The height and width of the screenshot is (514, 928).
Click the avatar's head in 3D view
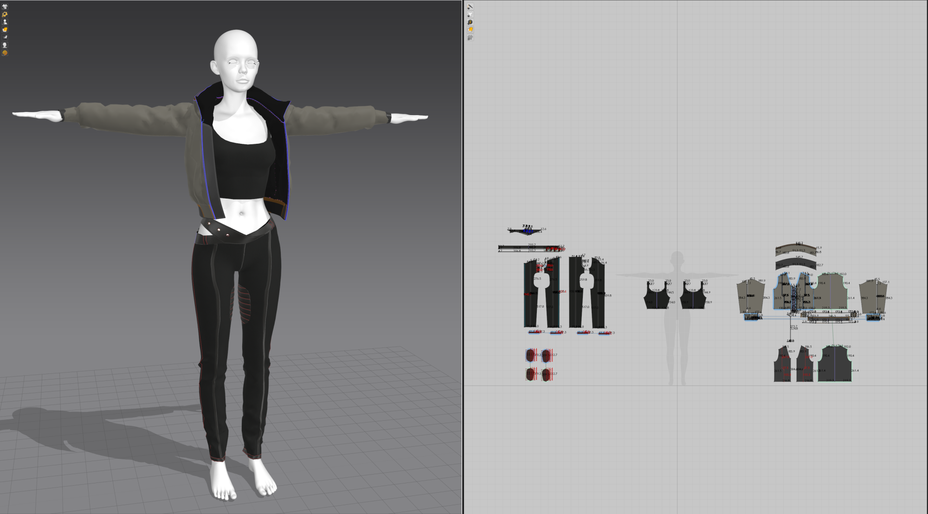click(x=236, y=58)
